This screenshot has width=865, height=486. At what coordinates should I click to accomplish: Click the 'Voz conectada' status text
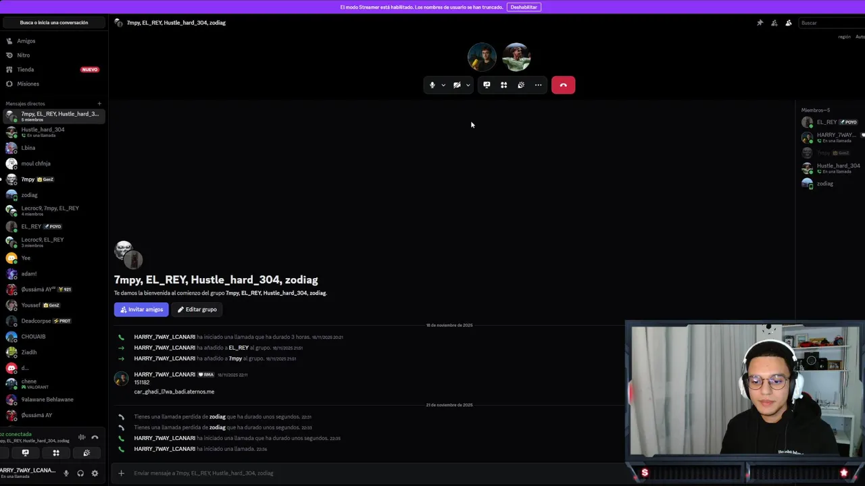(16, 434)
